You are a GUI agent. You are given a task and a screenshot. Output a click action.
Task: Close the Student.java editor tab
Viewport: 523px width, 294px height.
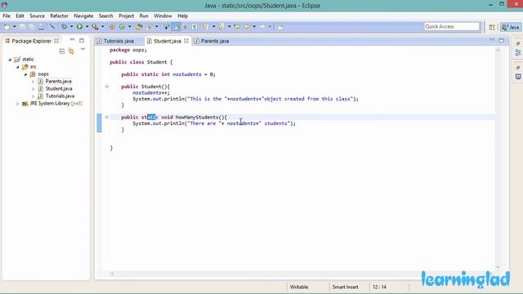186,41
